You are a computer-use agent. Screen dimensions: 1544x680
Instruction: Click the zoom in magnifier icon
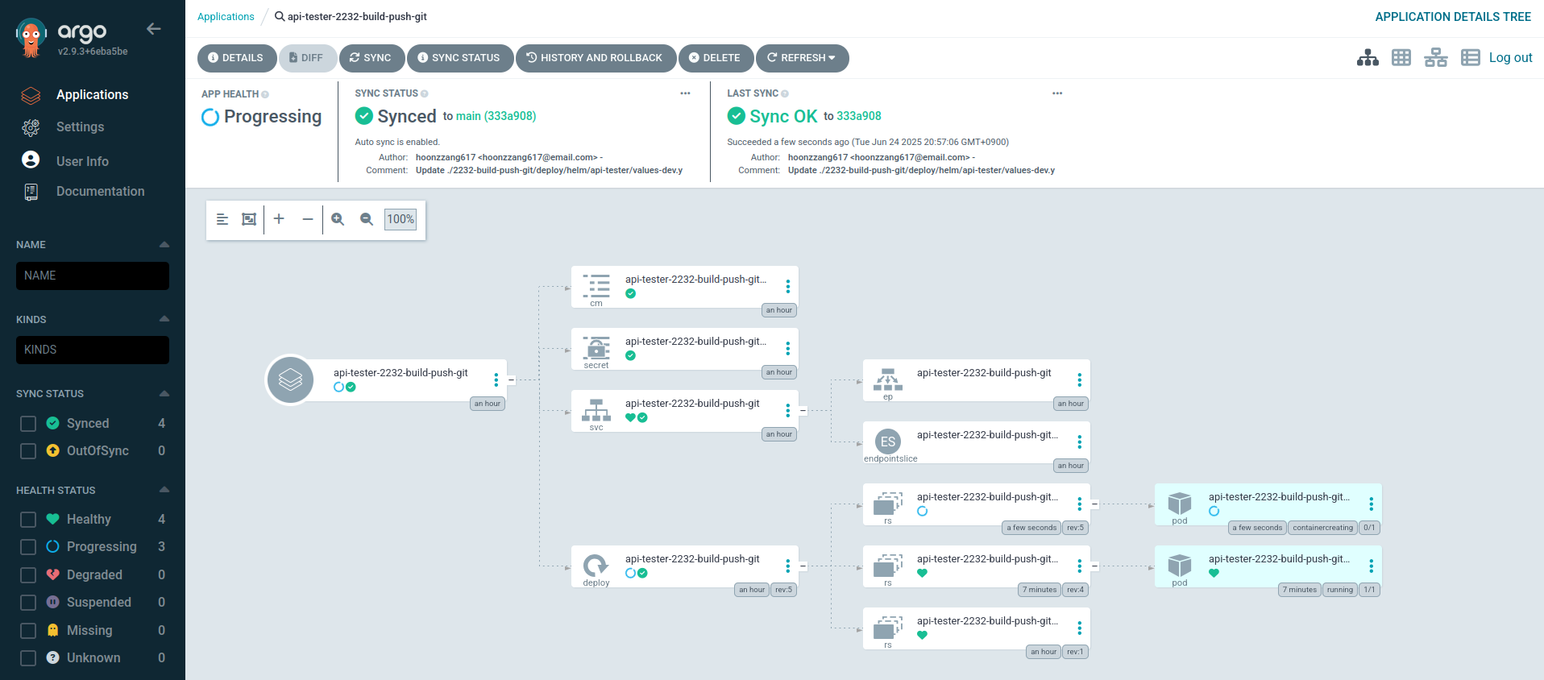tap(338, 219)
